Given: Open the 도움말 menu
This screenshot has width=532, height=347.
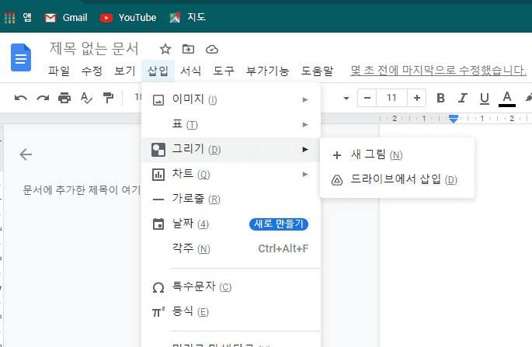Looking at the screenshot, I should pos(317,71).
